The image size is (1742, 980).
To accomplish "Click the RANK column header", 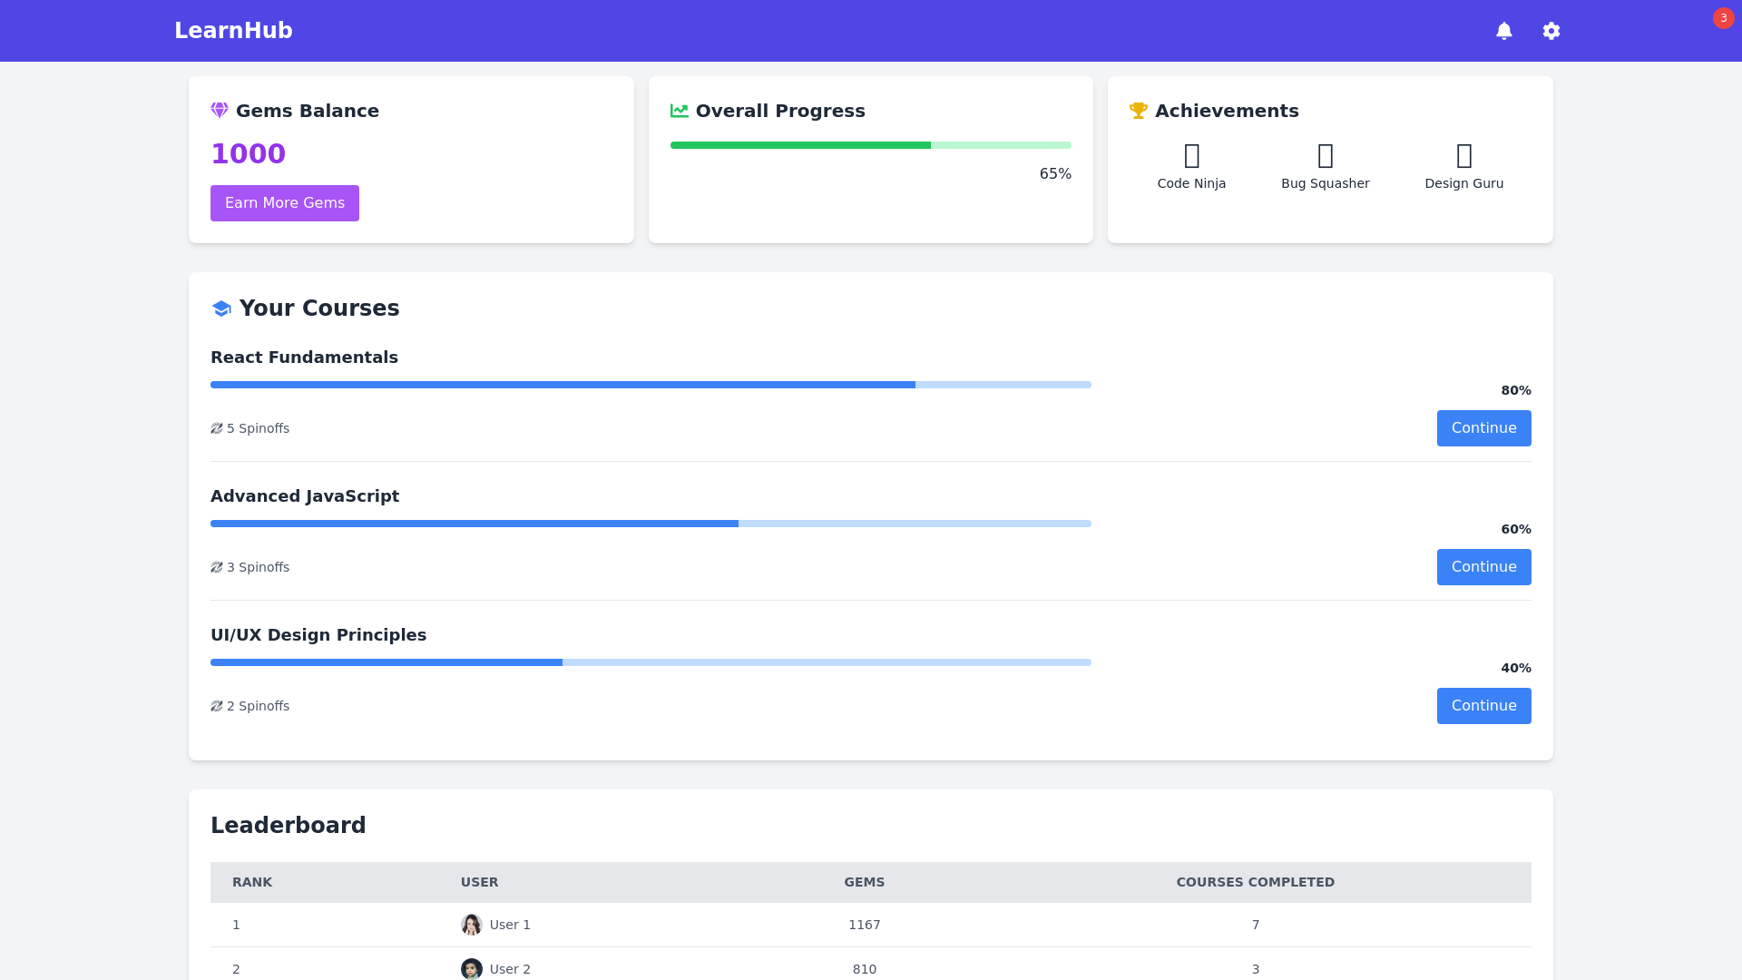I will [x=252, y=882].
